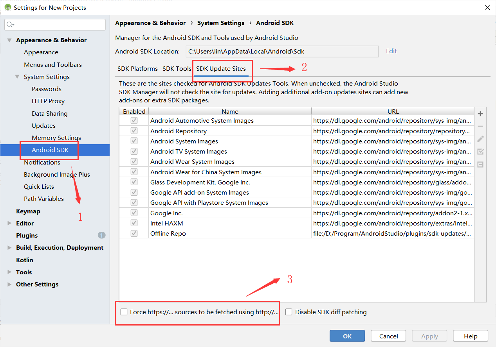Toggle the Enabled checkbox for Offline Repo
Screen dimensions: 496x347
[134, 233]
